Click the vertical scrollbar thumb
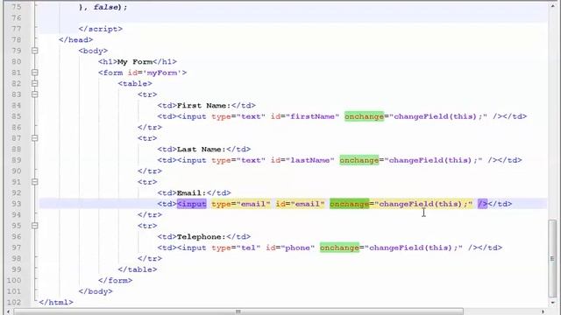561x315 pixels. (552, 258)
